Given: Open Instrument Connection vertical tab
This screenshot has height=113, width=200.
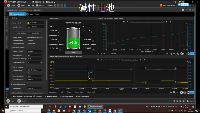Looking at the screenshot, I should [x=7, y=25].
